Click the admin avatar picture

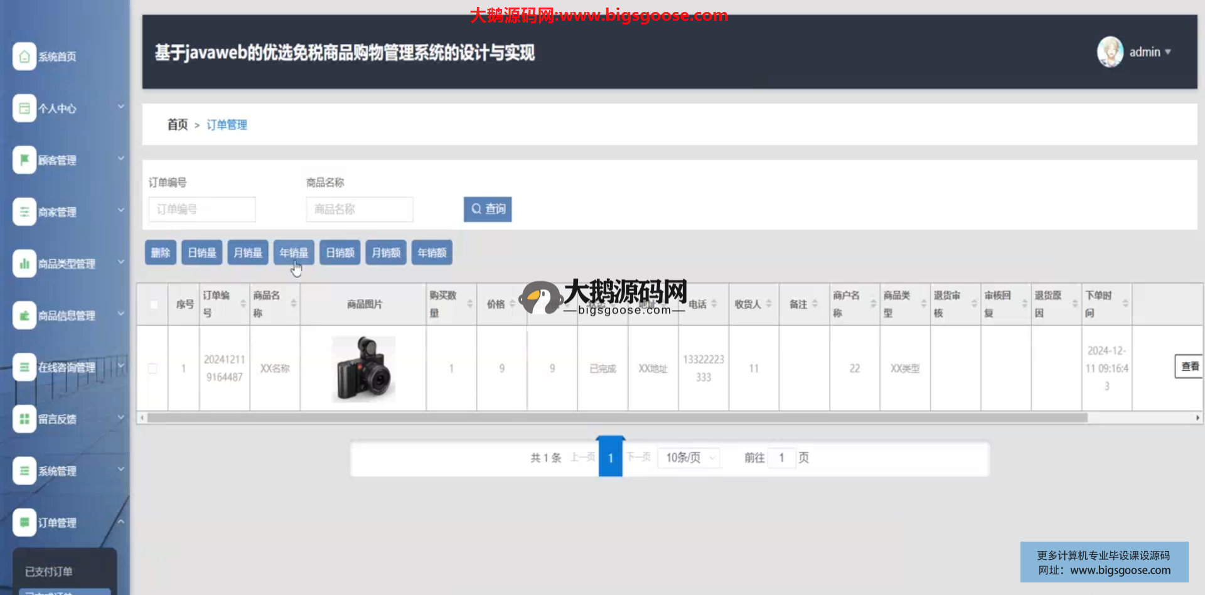[x=1110, y=52]
